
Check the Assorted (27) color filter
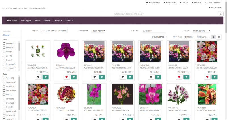pos(4,44)
